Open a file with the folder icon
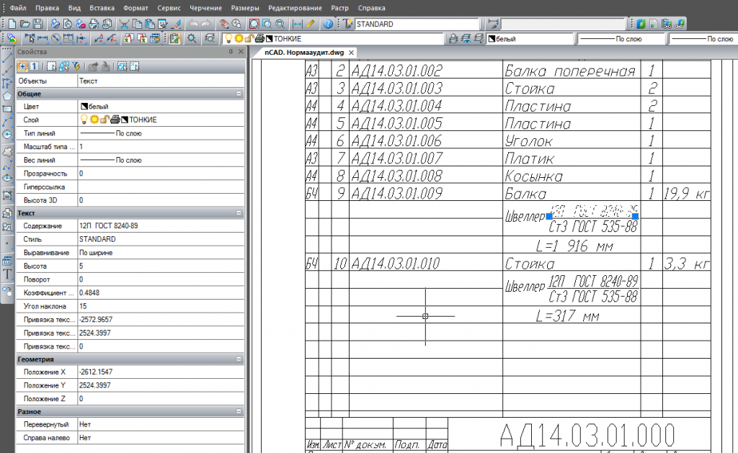Screen dimensions: 738x453 [x=25, y=24]
